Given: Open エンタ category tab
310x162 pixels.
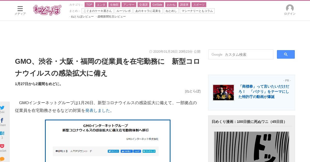Looking at the screenshot, I should [101, 5].
